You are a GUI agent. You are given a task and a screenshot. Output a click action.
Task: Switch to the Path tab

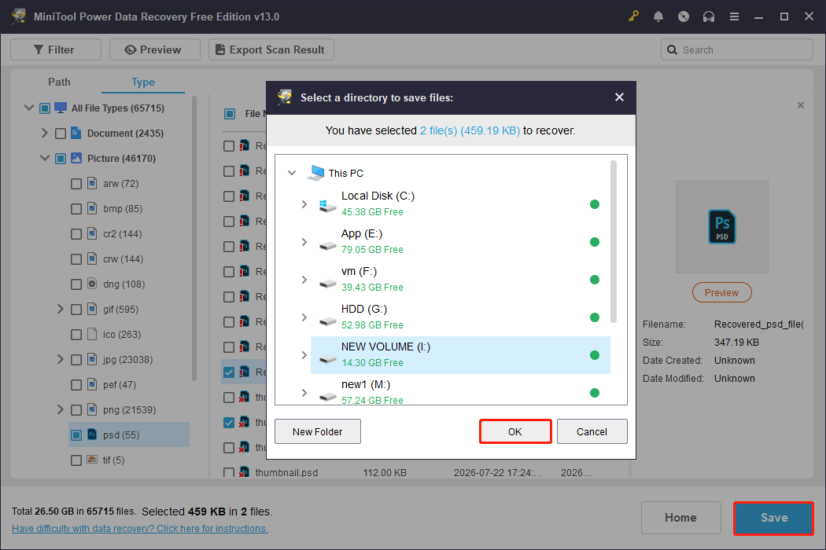pyautogui.click(x=59, y=82)
